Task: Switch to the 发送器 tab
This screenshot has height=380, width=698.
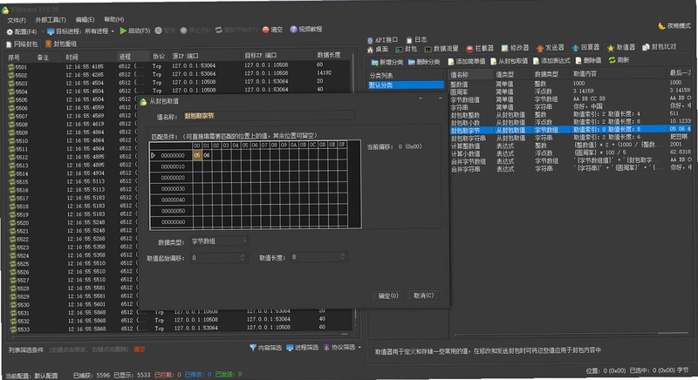Action: point(551,48)
